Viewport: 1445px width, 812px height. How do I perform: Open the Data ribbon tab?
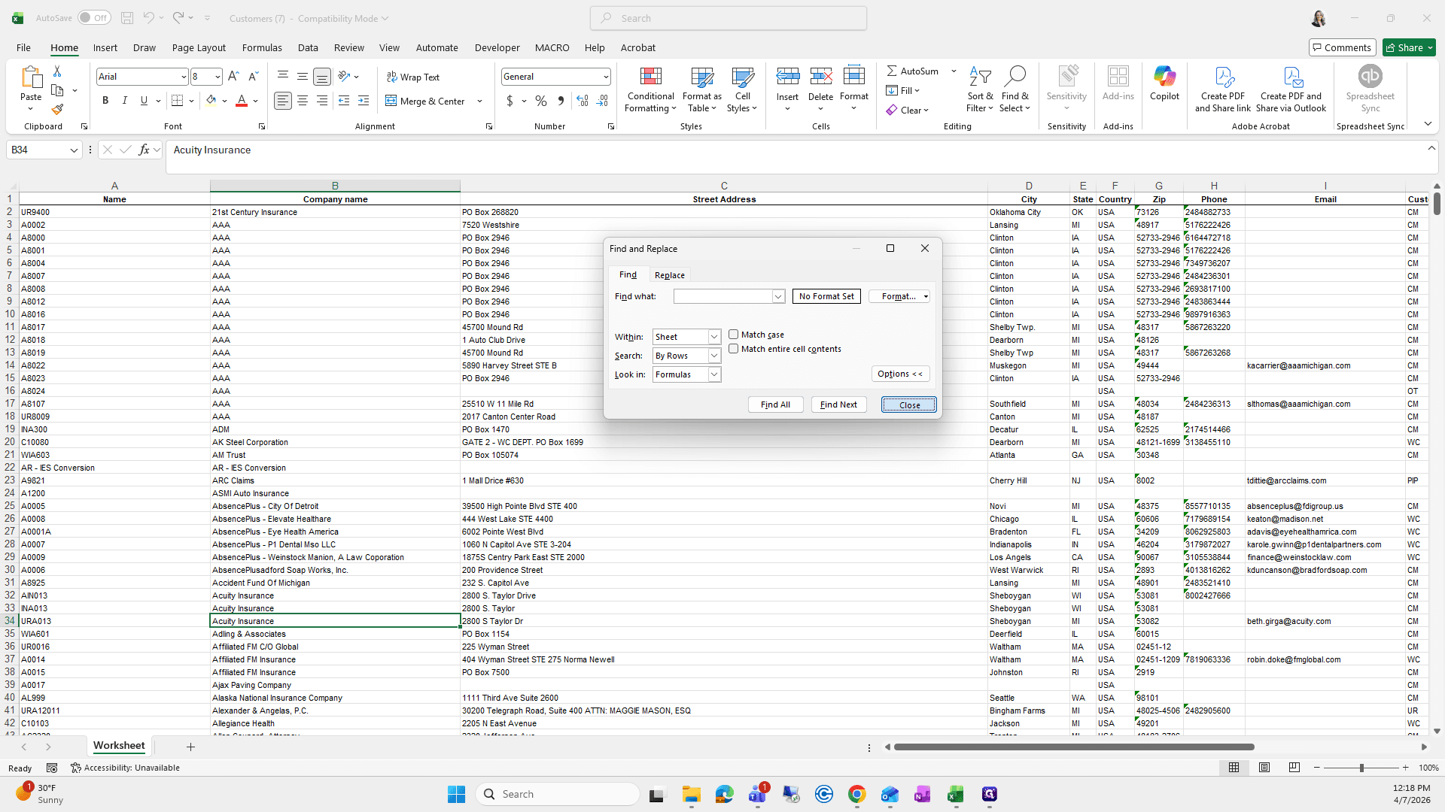(308, 47)
